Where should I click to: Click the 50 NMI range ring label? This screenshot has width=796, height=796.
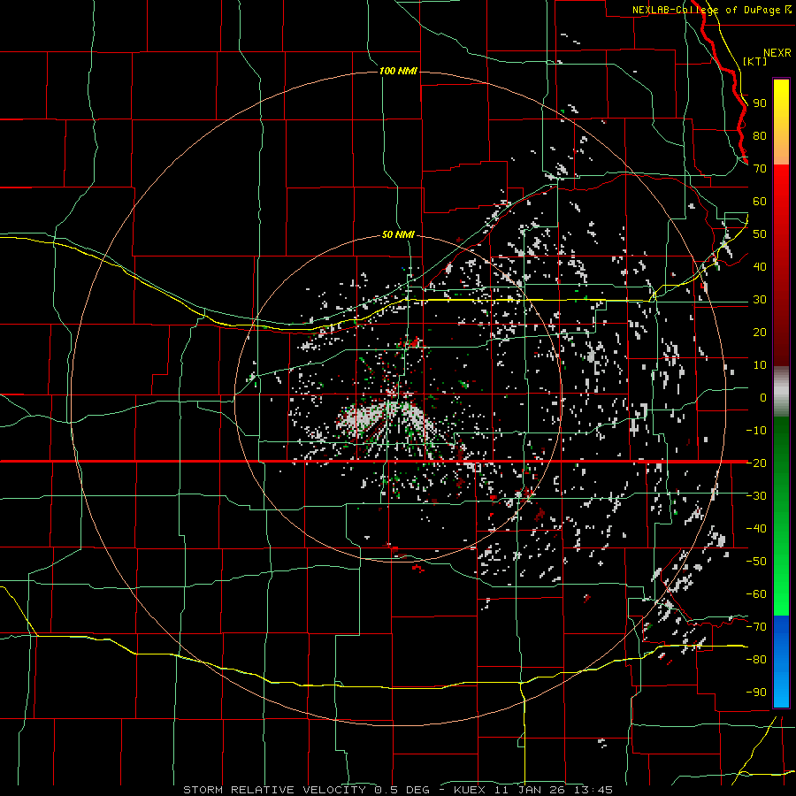click(398, 234)
